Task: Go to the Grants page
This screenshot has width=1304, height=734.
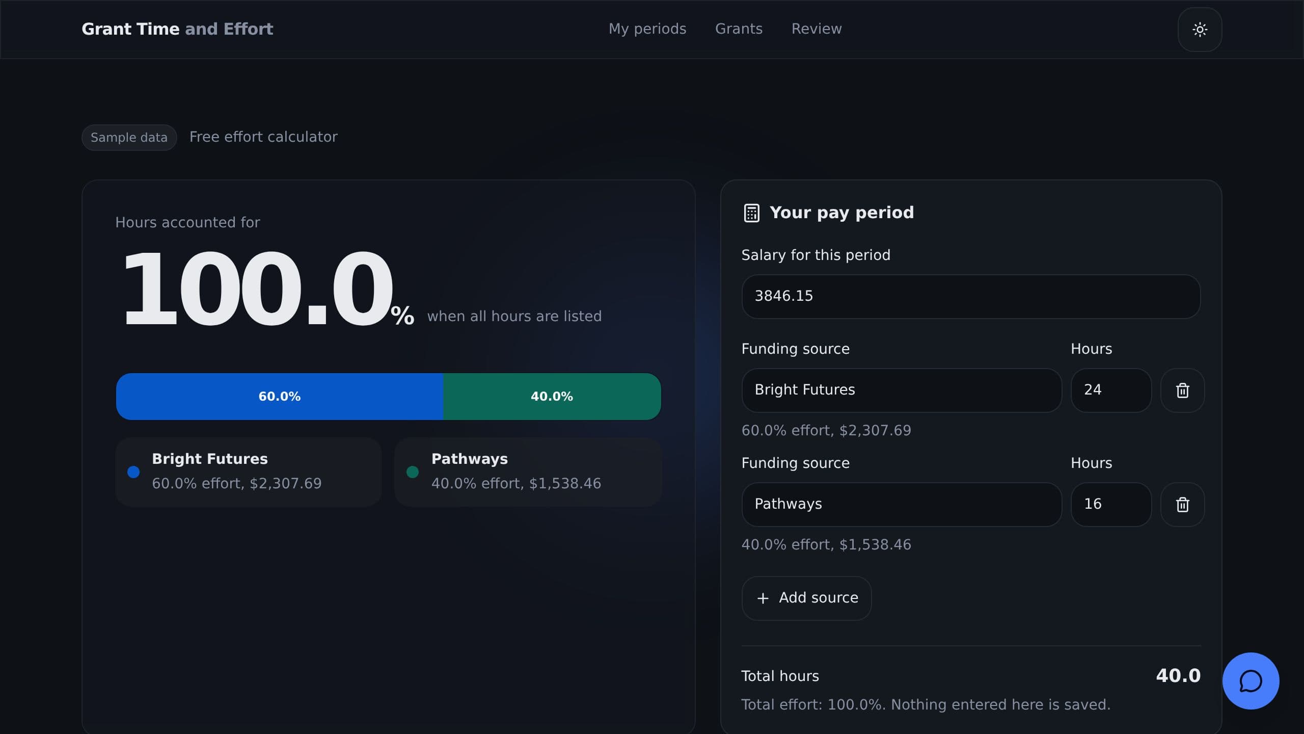Action: click(x=739, y=29)
